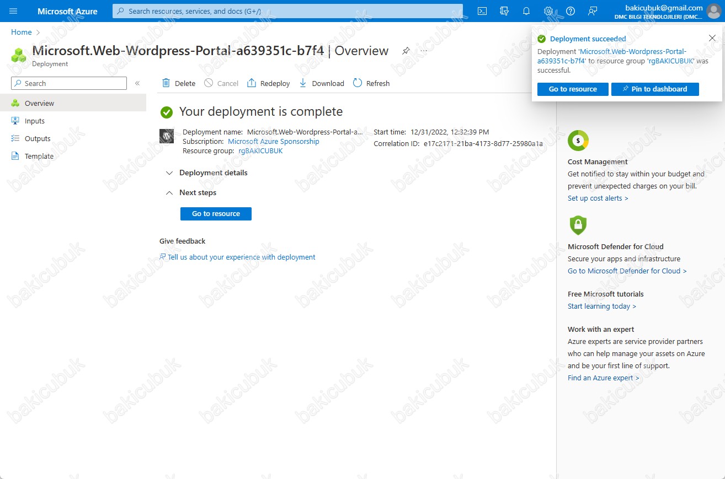Open the portal hamburger menu
725x479 pixels.
coord(13,11)
